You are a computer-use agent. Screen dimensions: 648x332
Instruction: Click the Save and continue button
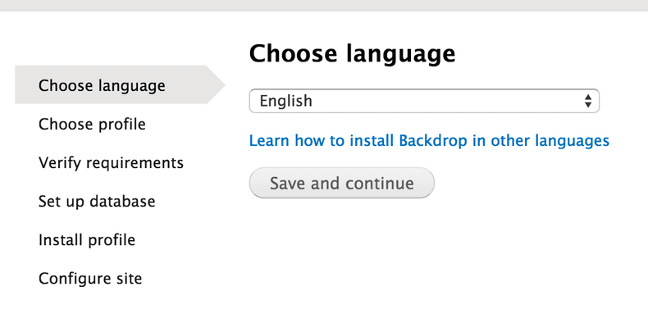pos(342,183)
